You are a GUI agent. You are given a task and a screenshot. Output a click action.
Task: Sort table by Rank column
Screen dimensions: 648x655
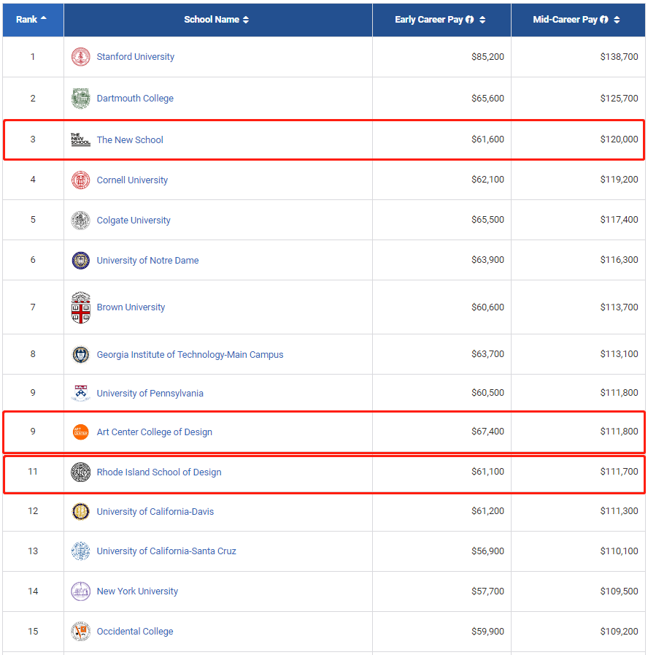tap(33, 20)
